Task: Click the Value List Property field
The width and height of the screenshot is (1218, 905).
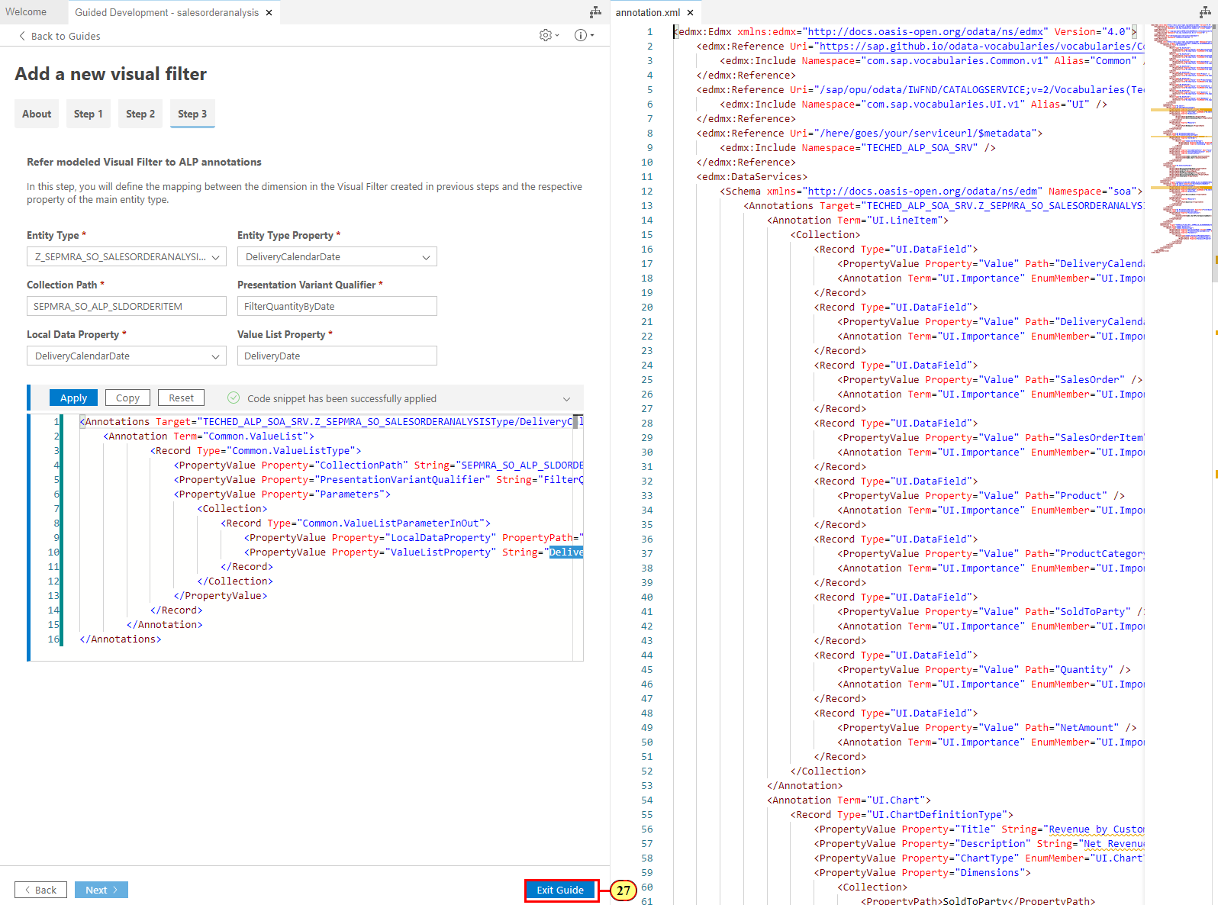Action: tap(337, 356)
